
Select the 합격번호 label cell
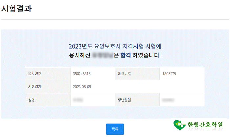pos(124,74)
